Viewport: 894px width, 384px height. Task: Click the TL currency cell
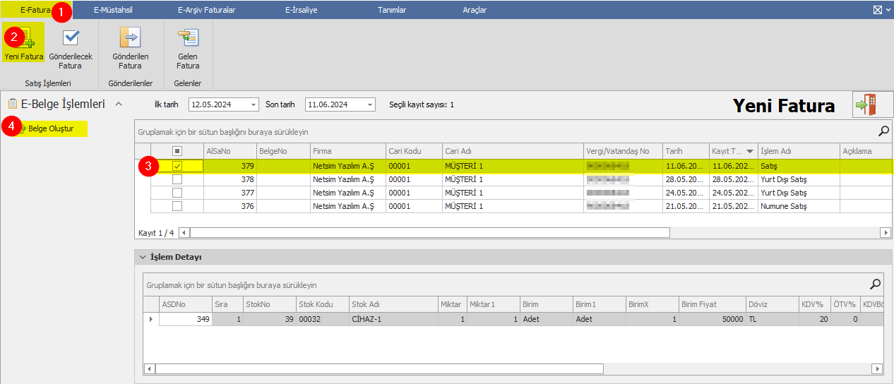click(x=773, y=319)
